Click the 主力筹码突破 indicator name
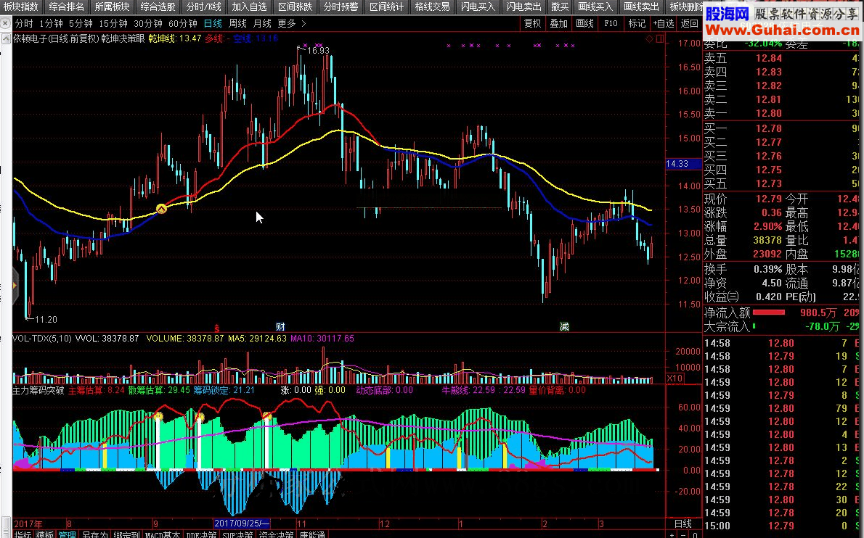 (38, 390)
